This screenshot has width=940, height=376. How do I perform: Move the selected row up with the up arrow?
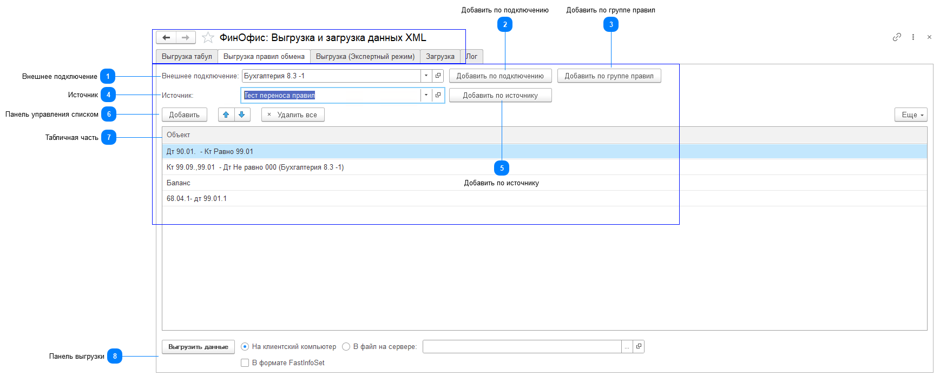[x=226, y=115]
